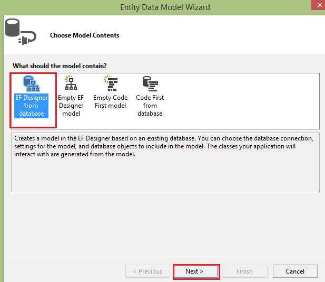Click the Empty EF Designer model label
This screenshot has height=282, width=325.
tap(71, 106)
